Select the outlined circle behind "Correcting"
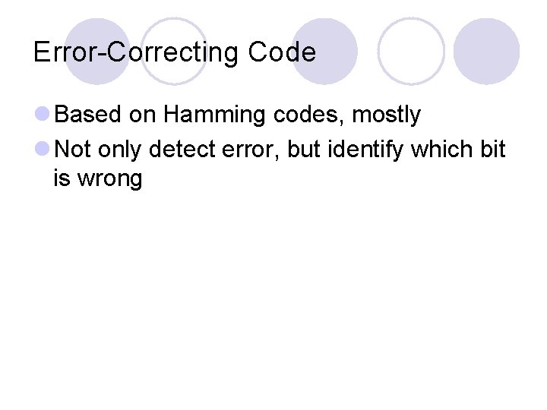Viewport: 547px width, 410px height. [174, 52]
